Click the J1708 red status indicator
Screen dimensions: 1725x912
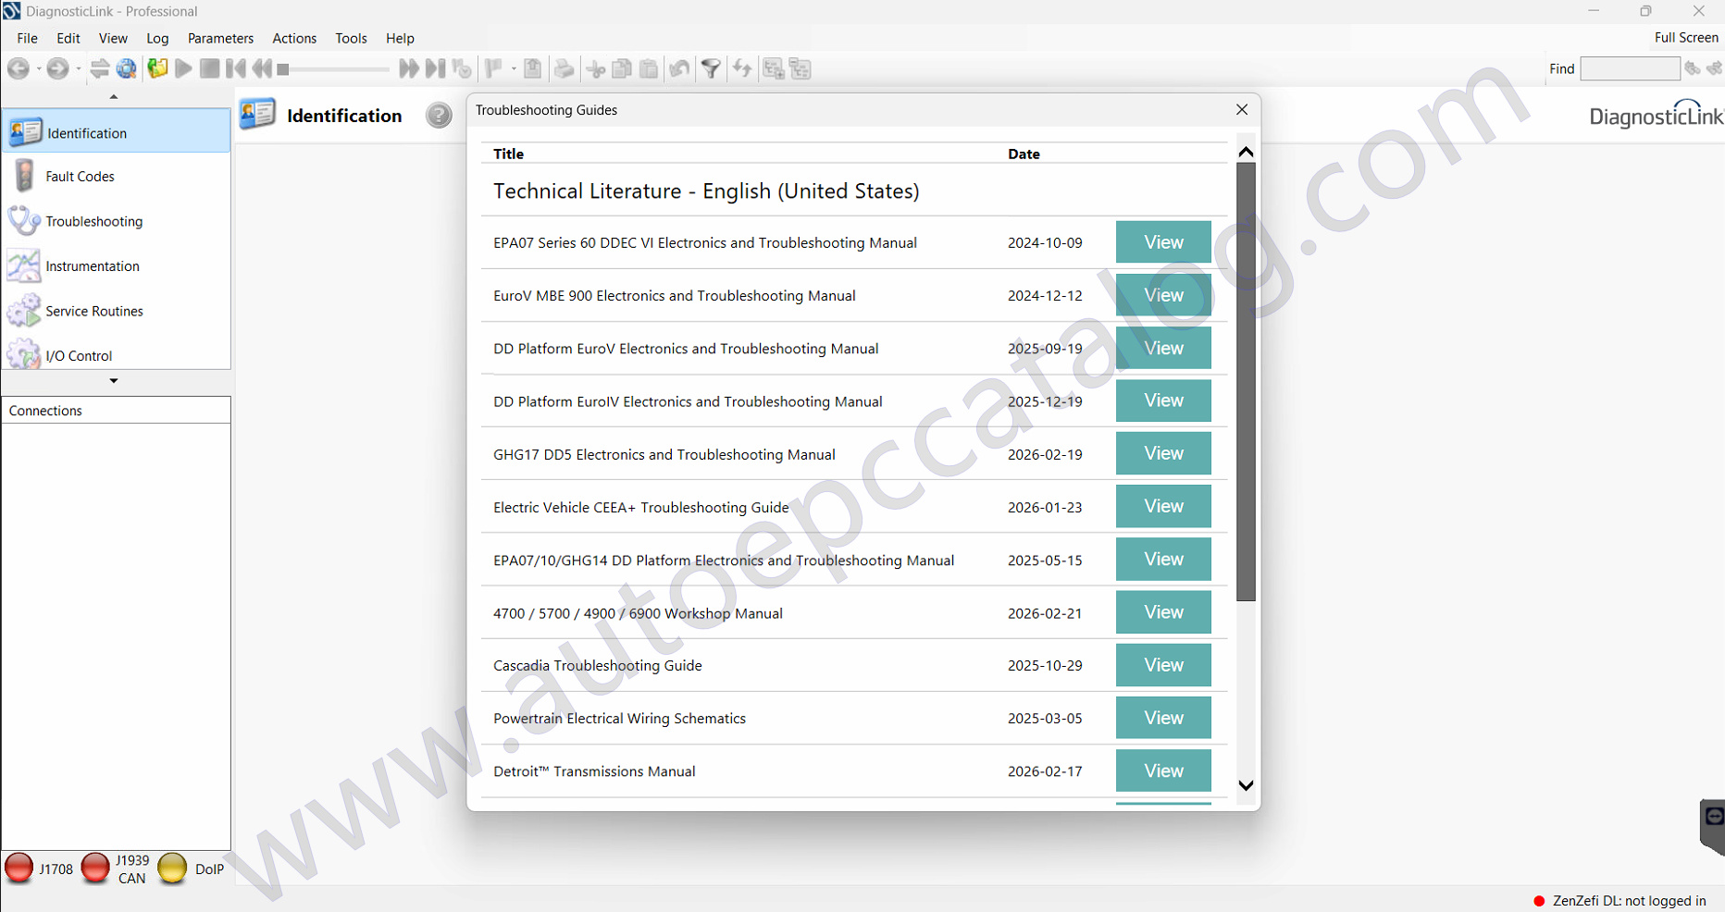pyautogui.click(x=19, y=869)
